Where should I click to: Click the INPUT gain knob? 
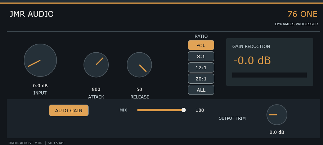(40, 60)
